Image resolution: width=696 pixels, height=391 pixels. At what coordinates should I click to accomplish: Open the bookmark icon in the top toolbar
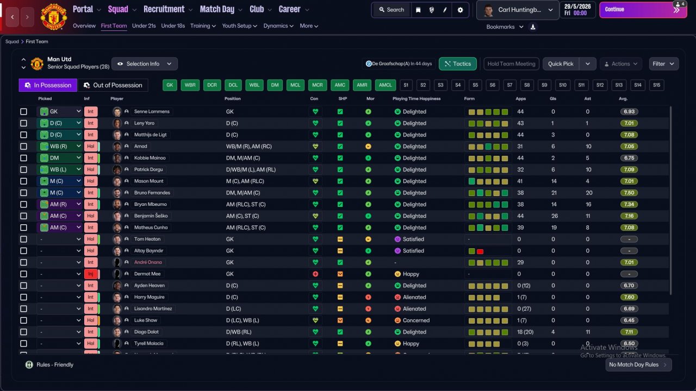(x=418, y=10)
